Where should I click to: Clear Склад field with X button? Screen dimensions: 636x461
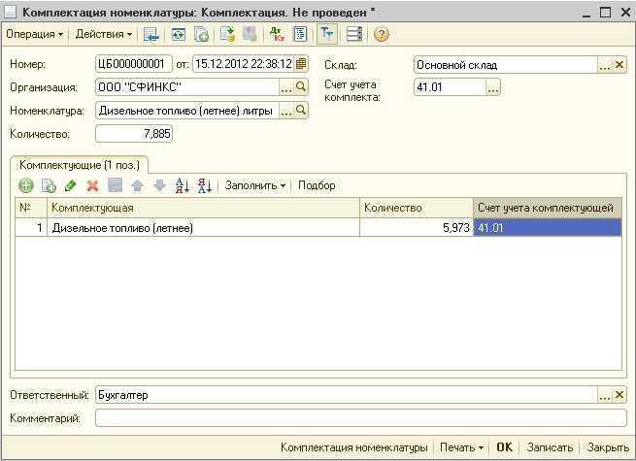click(619, 65)
